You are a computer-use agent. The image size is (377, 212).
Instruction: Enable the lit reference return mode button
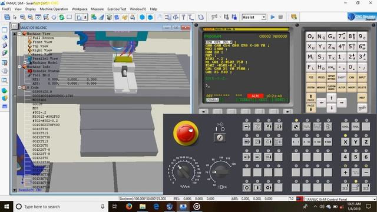(296, 127)
